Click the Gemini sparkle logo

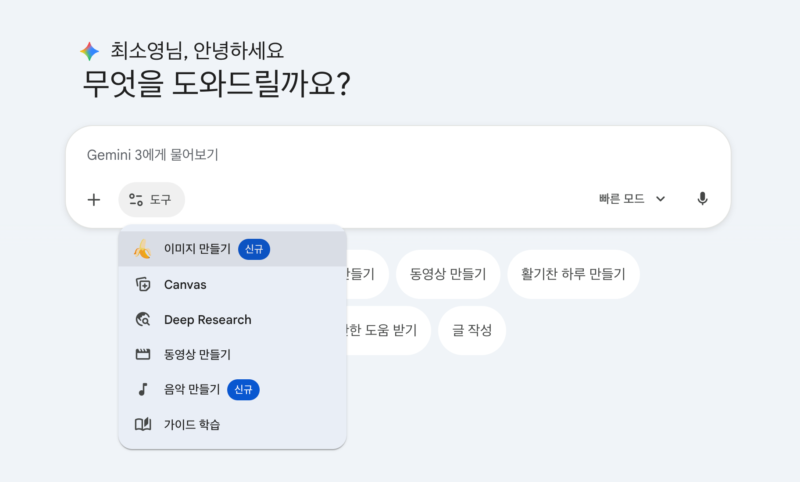[89, 51]
